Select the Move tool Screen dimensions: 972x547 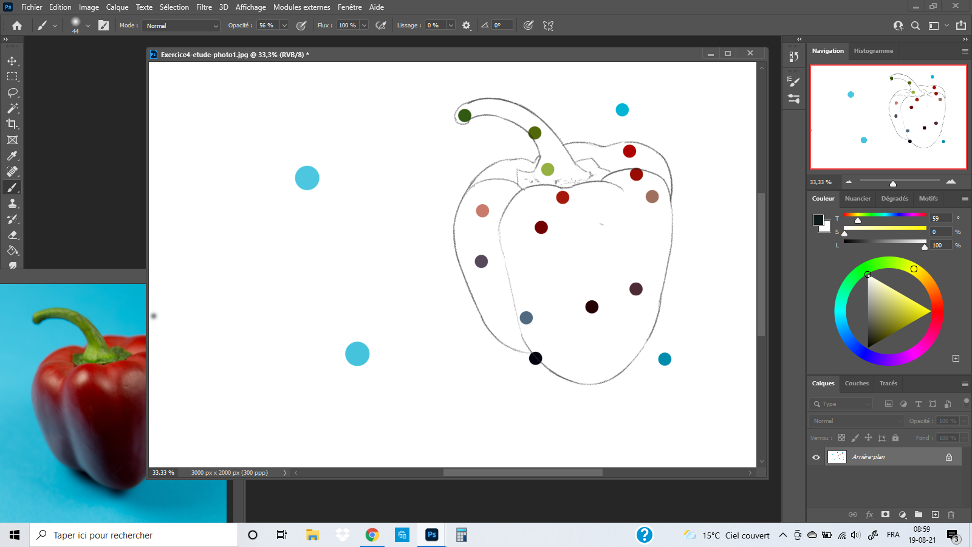[12, 61]
